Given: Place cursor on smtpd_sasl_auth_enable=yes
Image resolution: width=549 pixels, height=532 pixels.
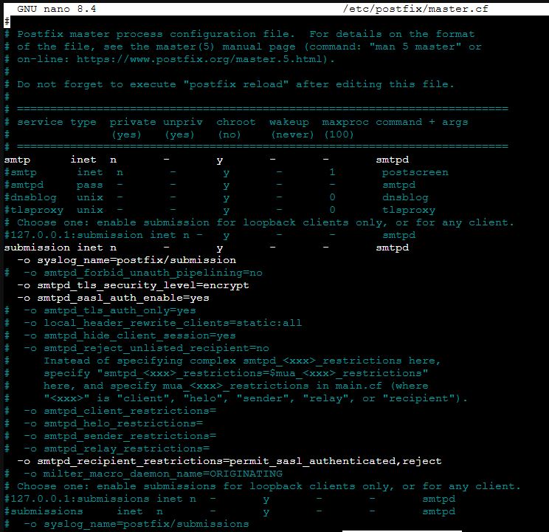Looking at the screenshot, I should (x=122, y=298).
